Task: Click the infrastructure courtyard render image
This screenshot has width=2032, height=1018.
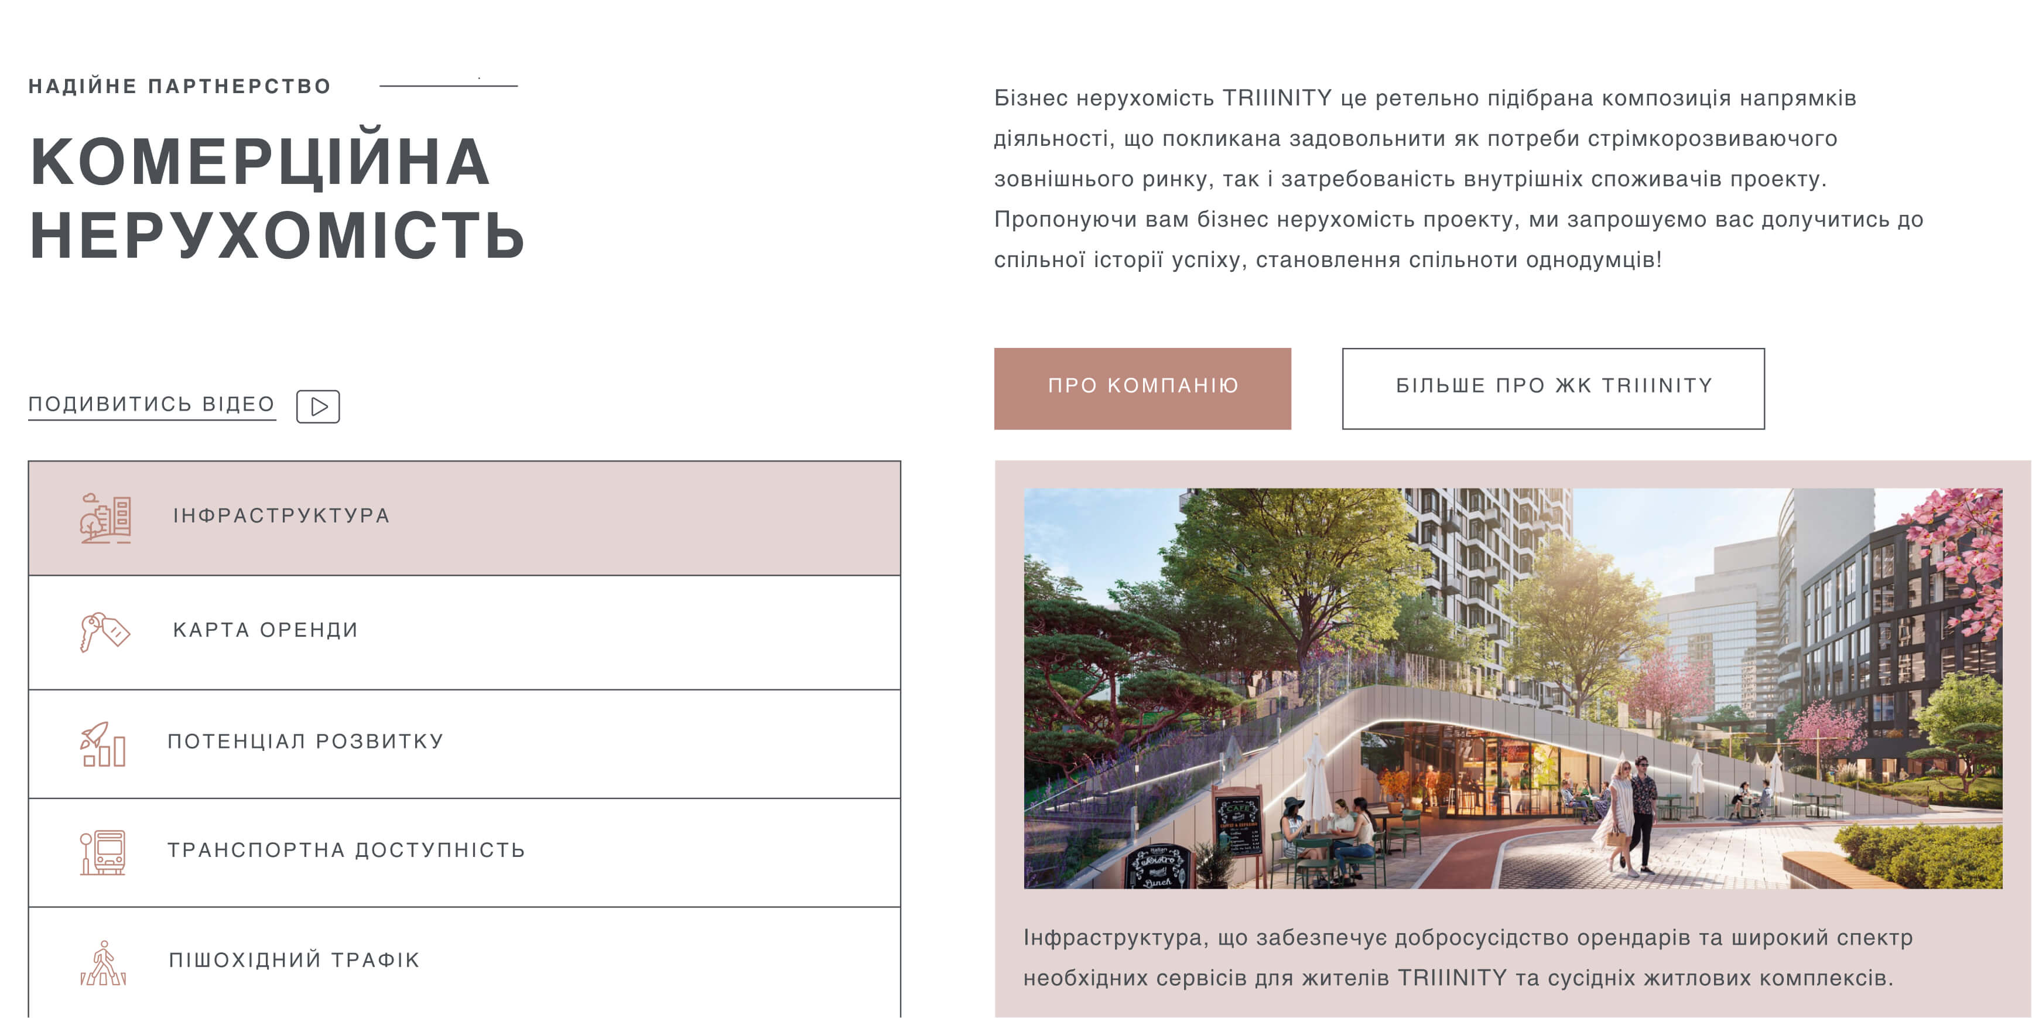Action: tap(1512, 688)
